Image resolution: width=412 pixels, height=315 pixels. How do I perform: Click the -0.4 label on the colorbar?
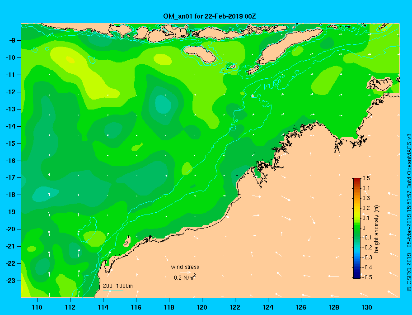(367, 267)
